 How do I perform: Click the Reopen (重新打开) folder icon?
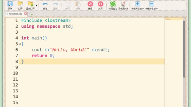(x=30, y=4)
